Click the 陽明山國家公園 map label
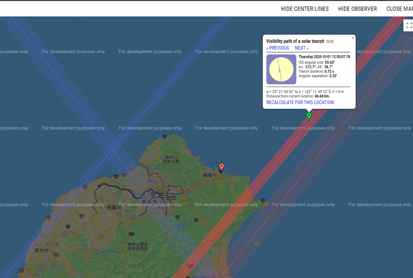 pyautogui.click(x=171, y=159)
